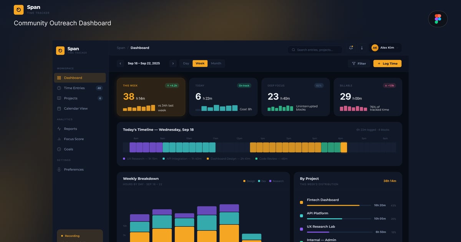Click Span breadcrumb link
Screen dimensions: 461x242
tap(121, 48)
